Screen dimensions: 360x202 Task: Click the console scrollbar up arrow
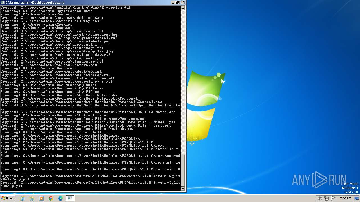183,8
